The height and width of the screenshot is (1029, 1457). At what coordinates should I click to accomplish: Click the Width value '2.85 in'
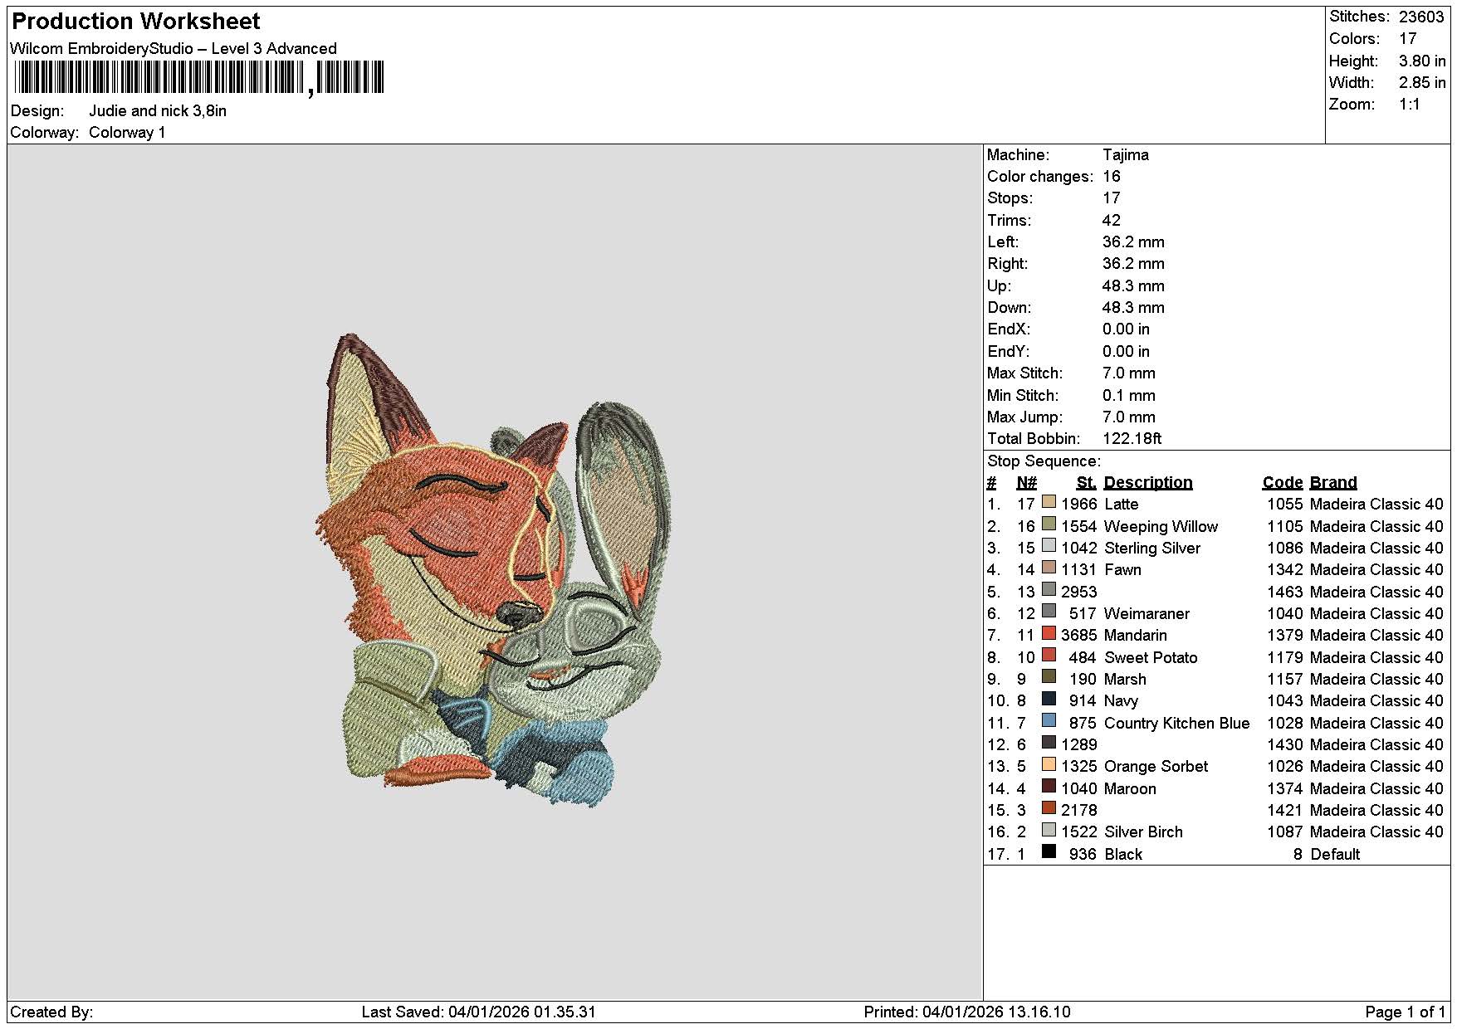(1422, 82)
